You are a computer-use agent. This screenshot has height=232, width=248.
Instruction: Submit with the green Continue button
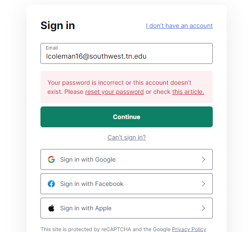(x=127, y=117)
